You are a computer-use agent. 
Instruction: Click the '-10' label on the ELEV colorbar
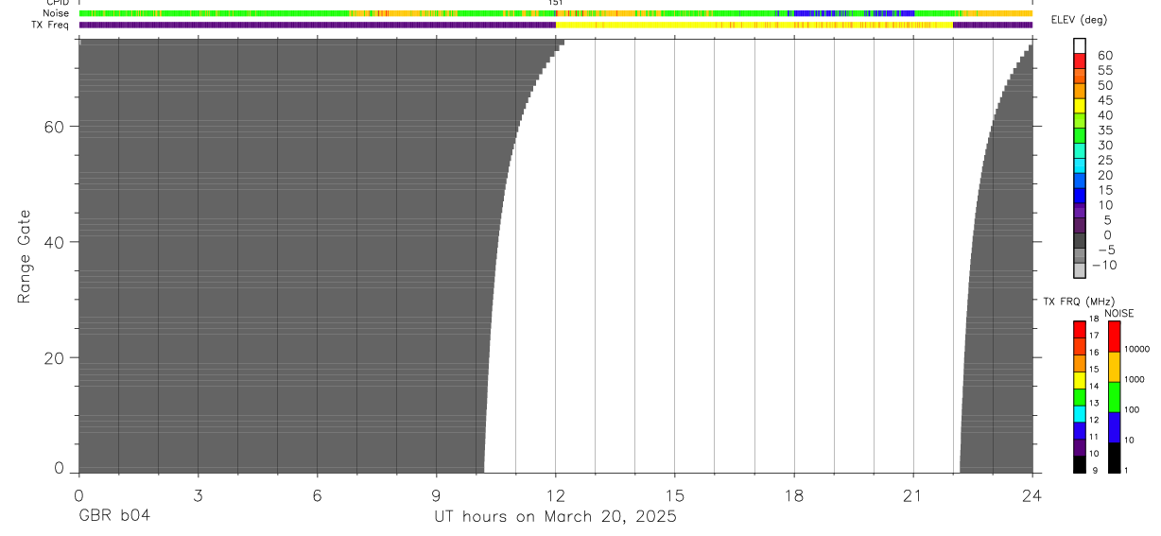point(1104,266)
